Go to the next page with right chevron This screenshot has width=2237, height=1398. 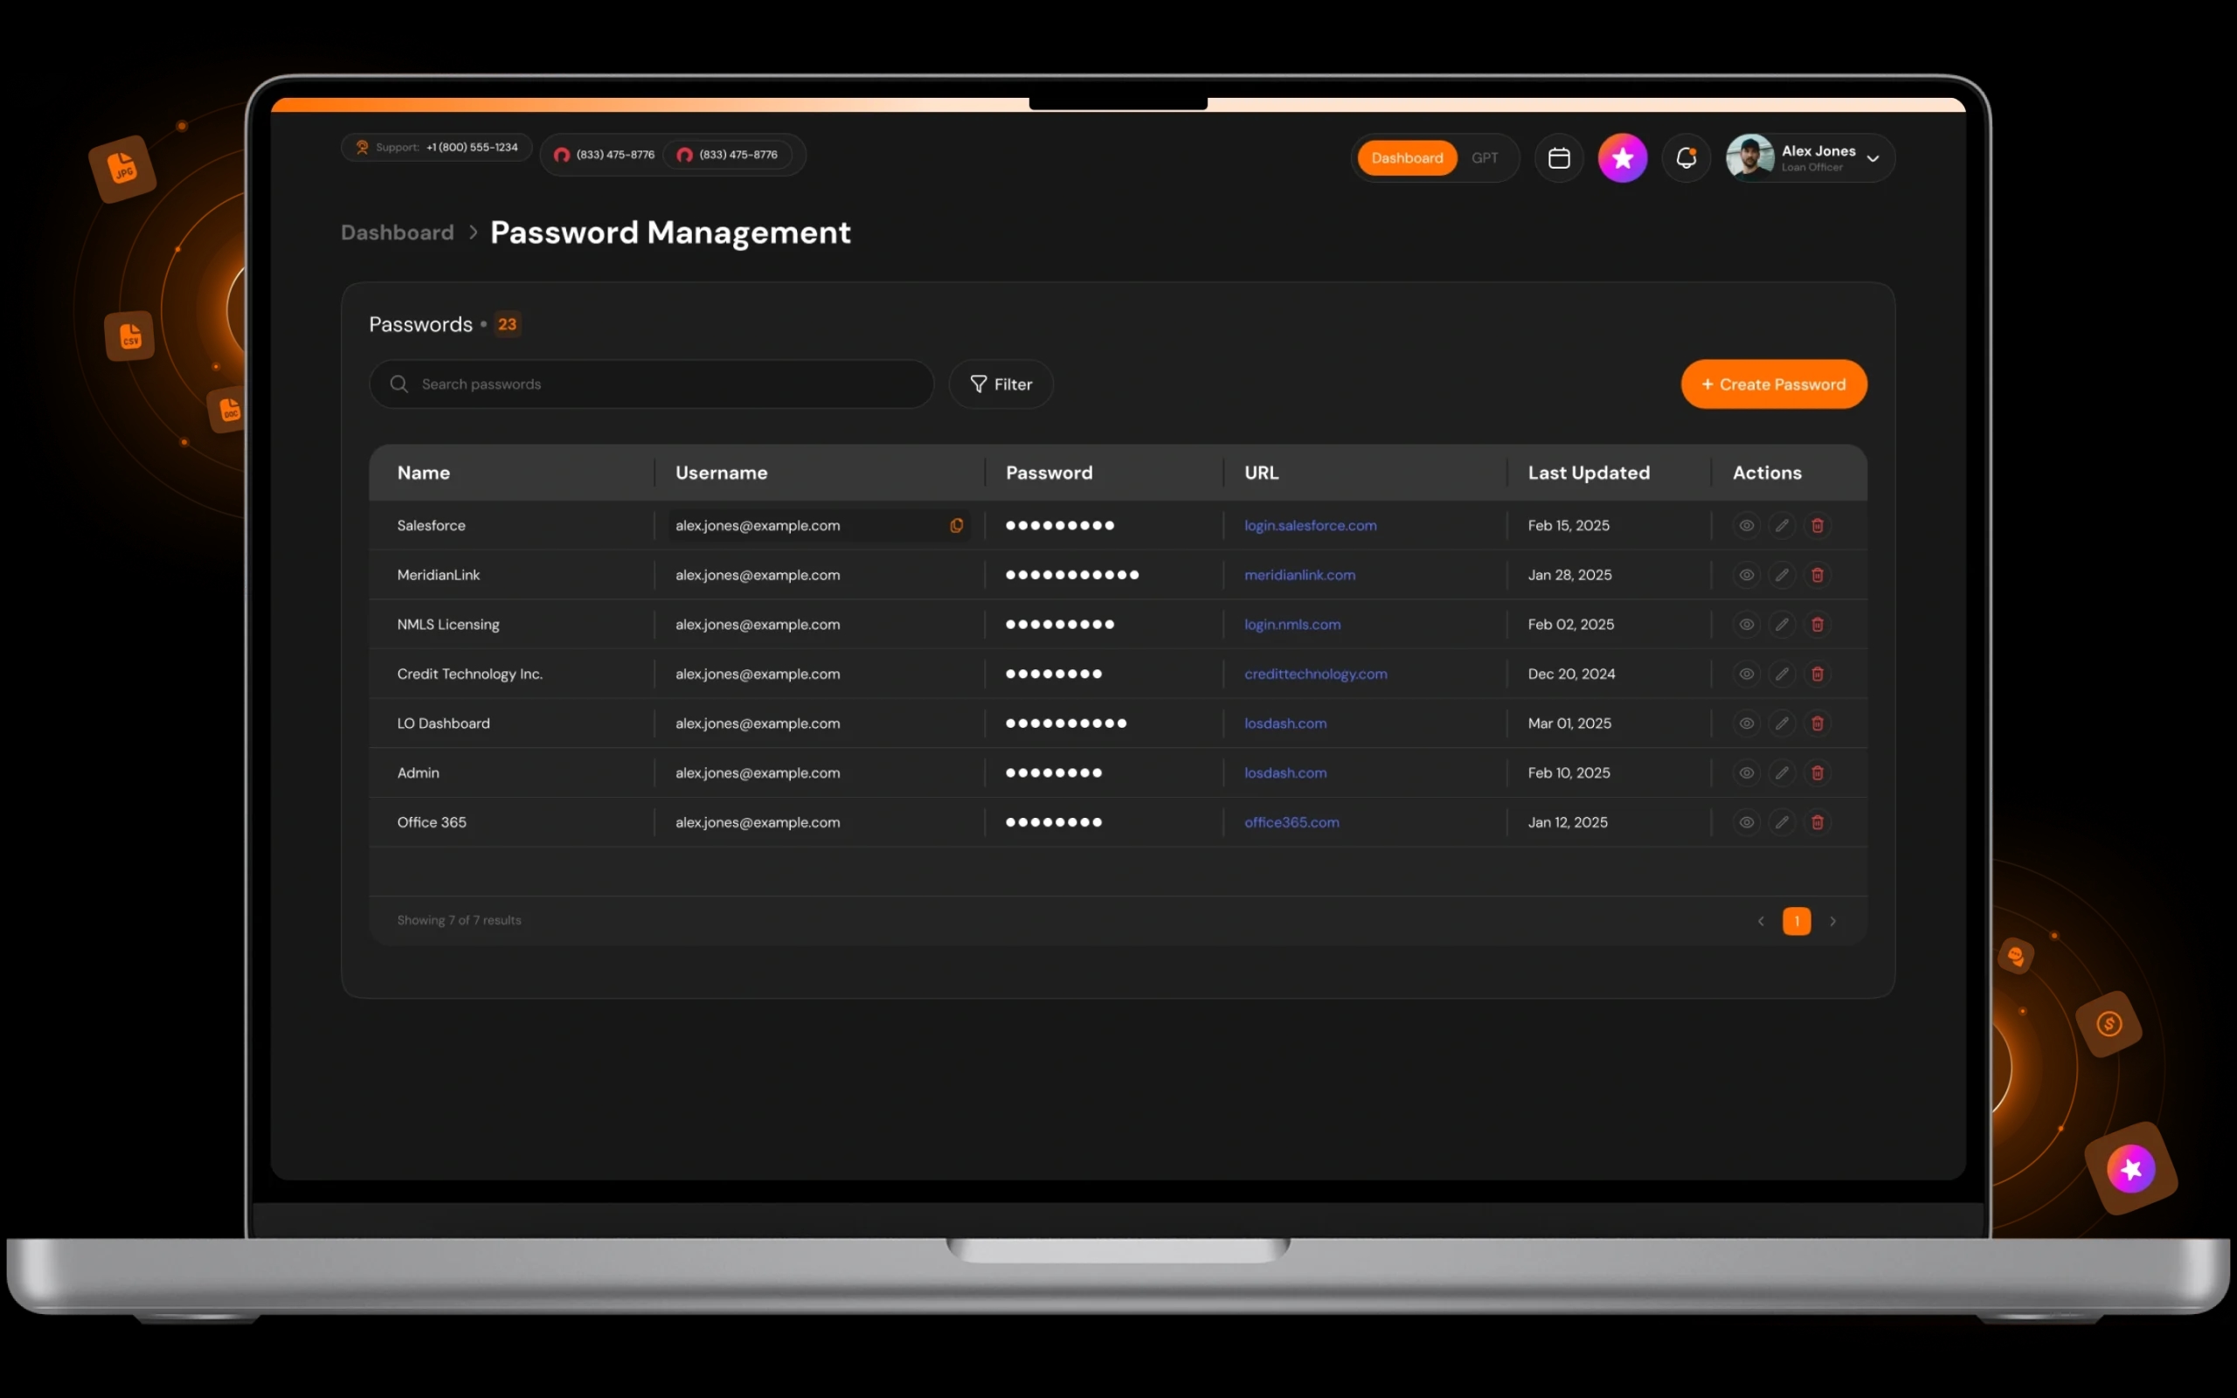point(1834,921)
